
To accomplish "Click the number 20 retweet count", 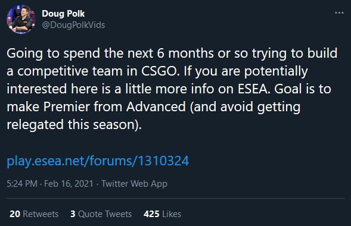I will [x=15, y=214].
